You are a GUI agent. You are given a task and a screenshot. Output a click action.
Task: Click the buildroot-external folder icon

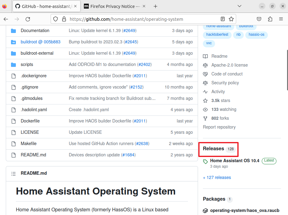tap(13, 53)
